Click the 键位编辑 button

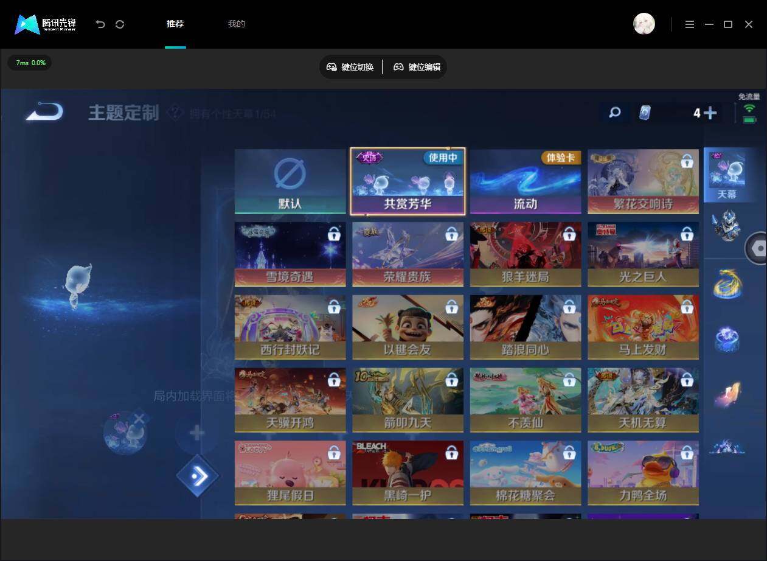click(x=417, y=67)
